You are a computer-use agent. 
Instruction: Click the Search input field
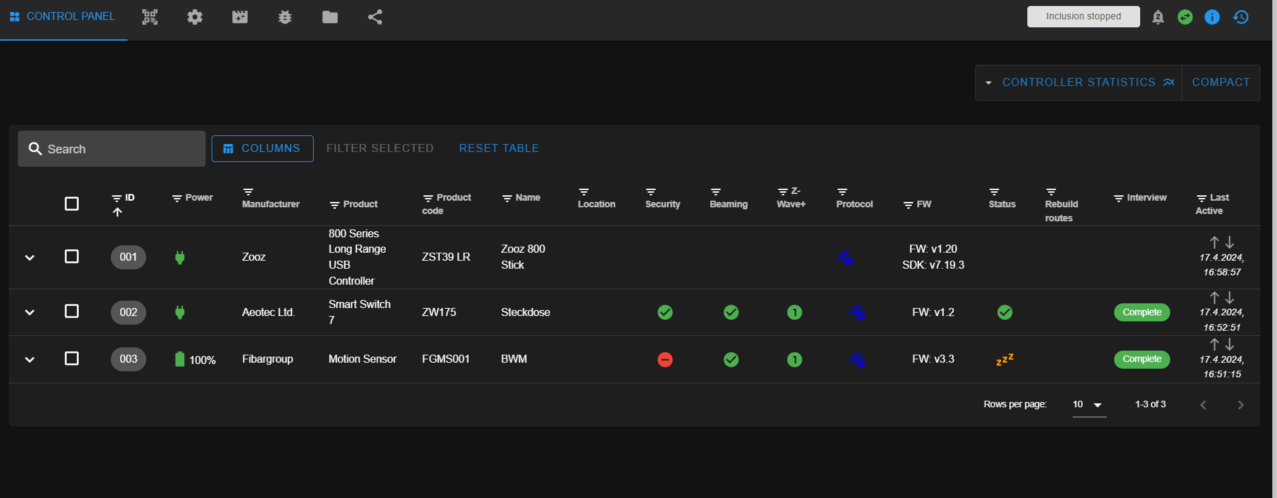(x=120, y=149)
